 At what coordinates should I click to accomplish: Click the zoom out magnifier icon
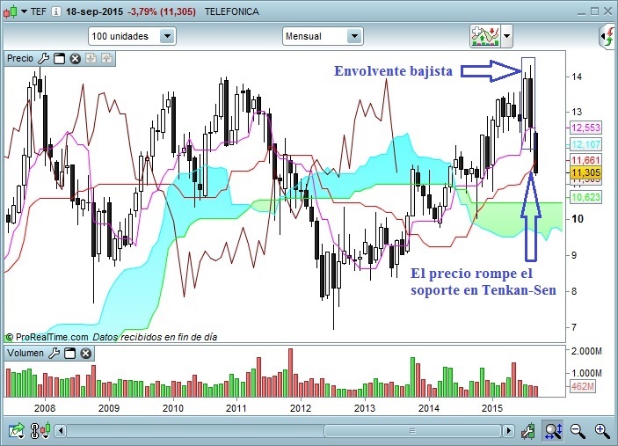578,430
